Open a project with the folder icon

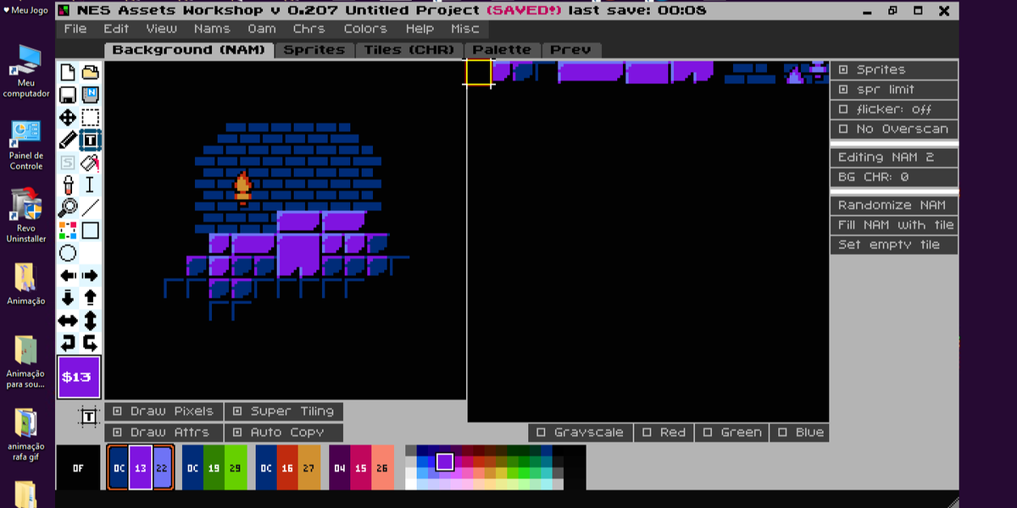91,72
